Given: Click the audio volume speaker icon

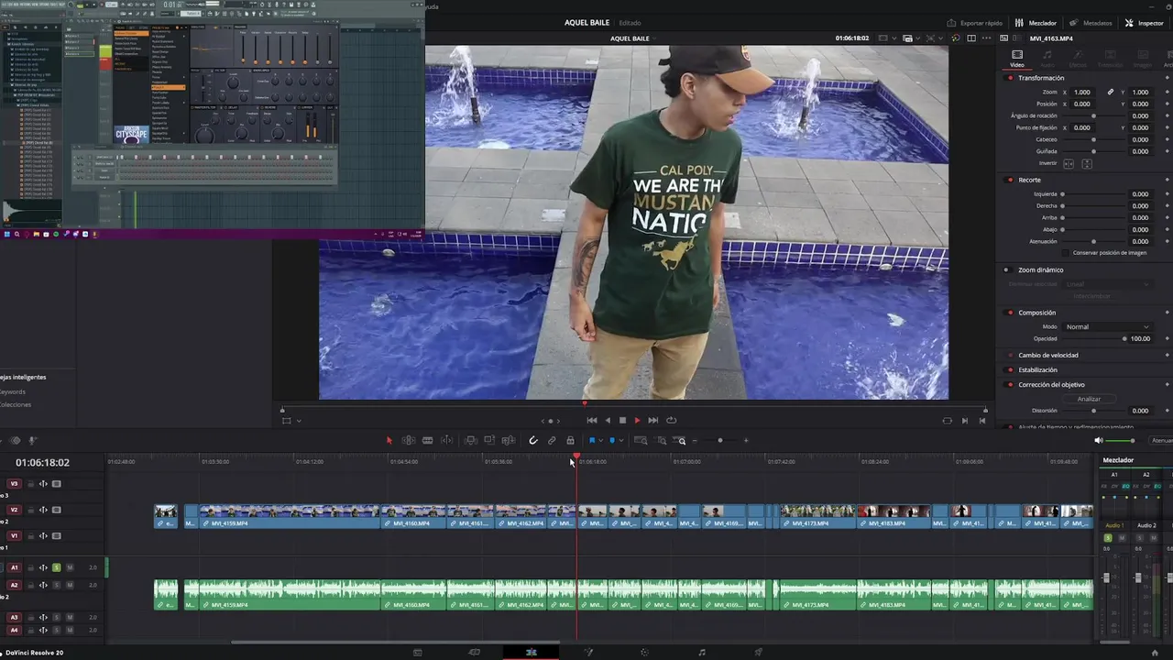Looking at the screenshot, I should [1099, 441].
